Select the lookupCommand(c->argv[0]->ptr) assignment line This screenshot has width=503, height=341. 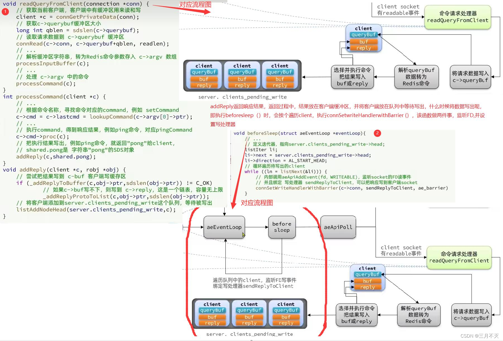coord(104,117)
